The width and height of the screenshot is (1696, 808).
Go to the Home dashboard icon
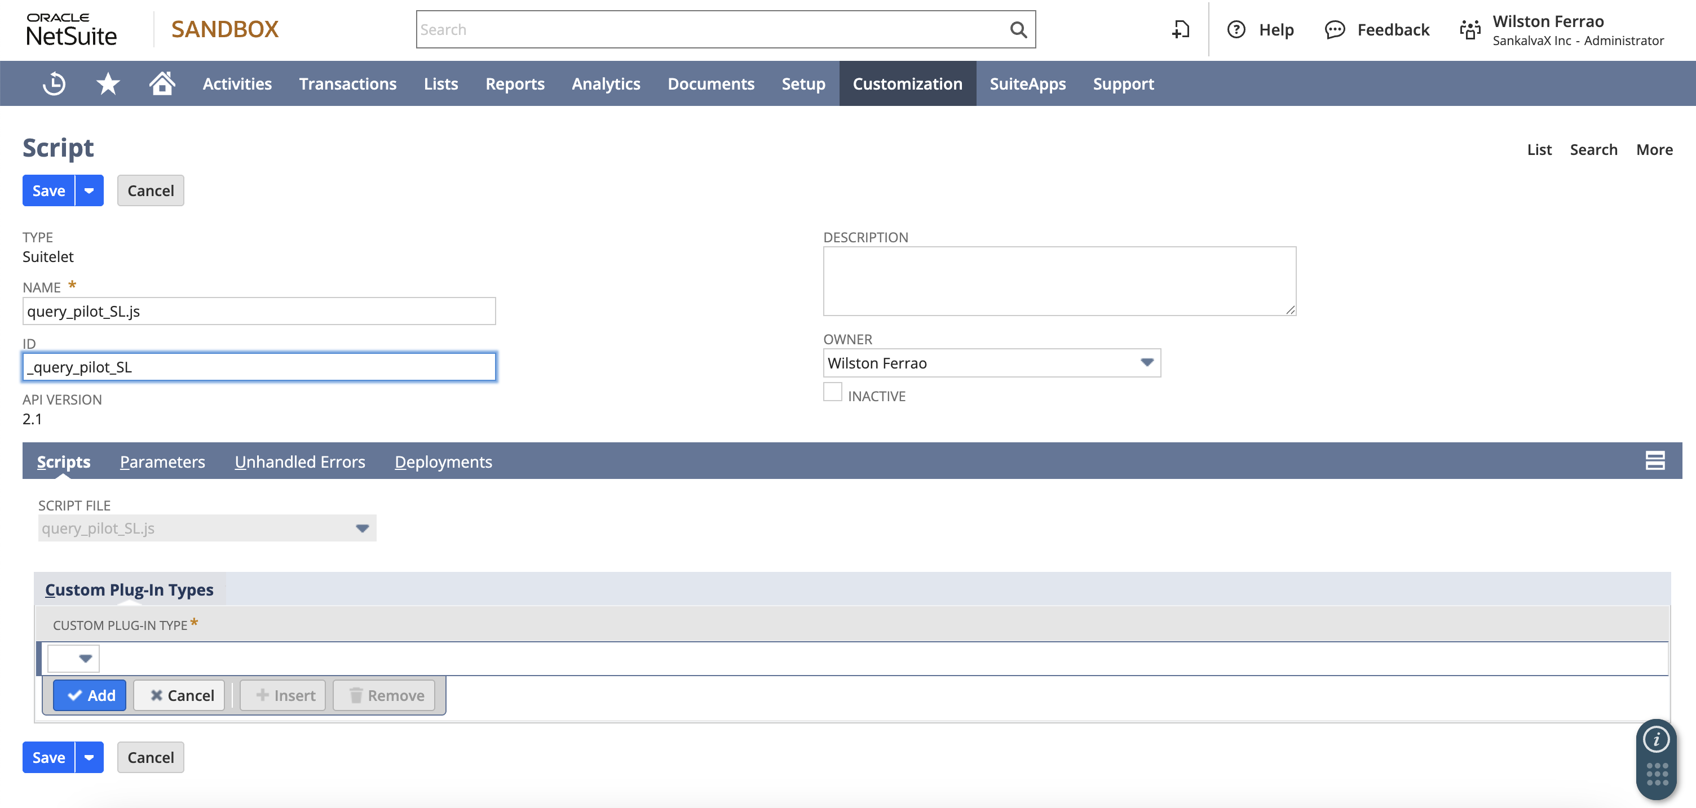pyautogui.click(x=162, y=83)
